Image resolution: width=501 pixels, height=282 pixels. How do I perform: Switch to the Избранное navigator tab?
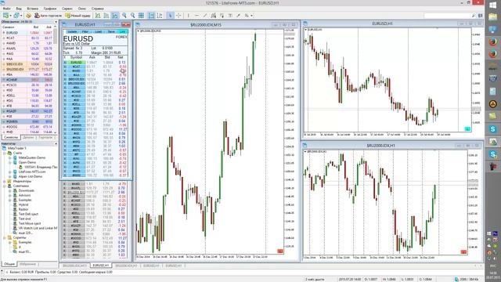tap(28, 264)
